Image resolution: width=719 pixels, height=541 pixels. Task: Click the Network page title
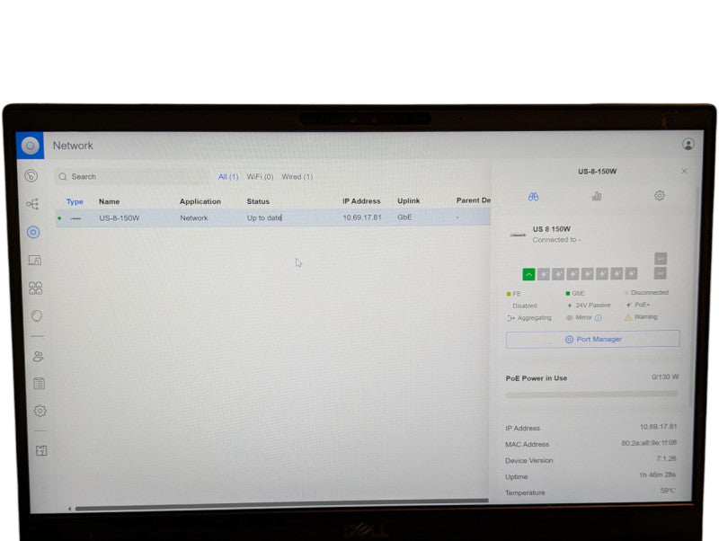pos(73,146)
